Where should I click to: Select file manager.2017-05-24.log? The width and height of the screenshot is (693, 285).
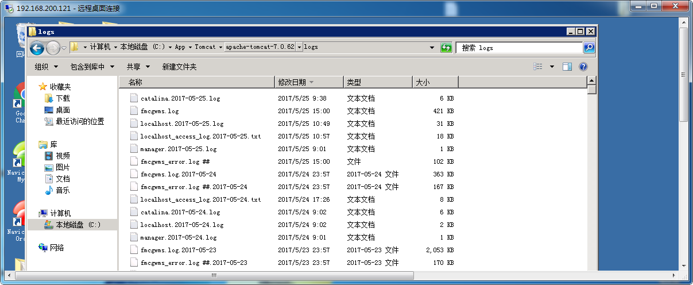tap(179, 237)
